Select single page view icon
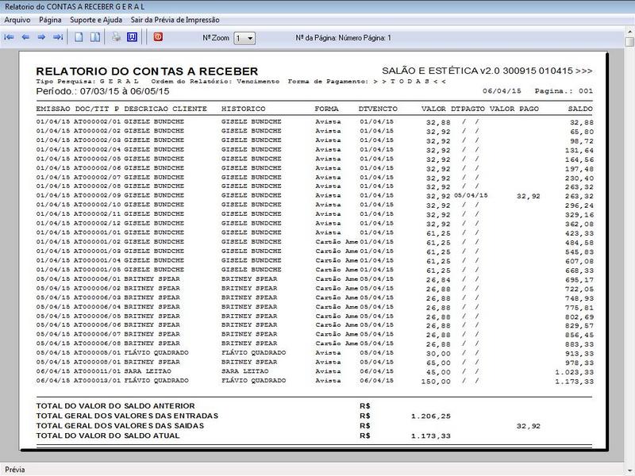 click(79, 37)
